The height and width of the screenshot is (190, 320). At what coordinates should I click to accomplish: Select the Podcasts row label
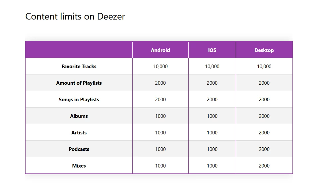coord(79,149)
